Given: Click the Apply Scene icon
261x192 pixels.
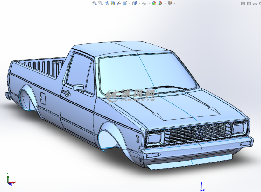Looking at the screenshot, I should point(160,3).
